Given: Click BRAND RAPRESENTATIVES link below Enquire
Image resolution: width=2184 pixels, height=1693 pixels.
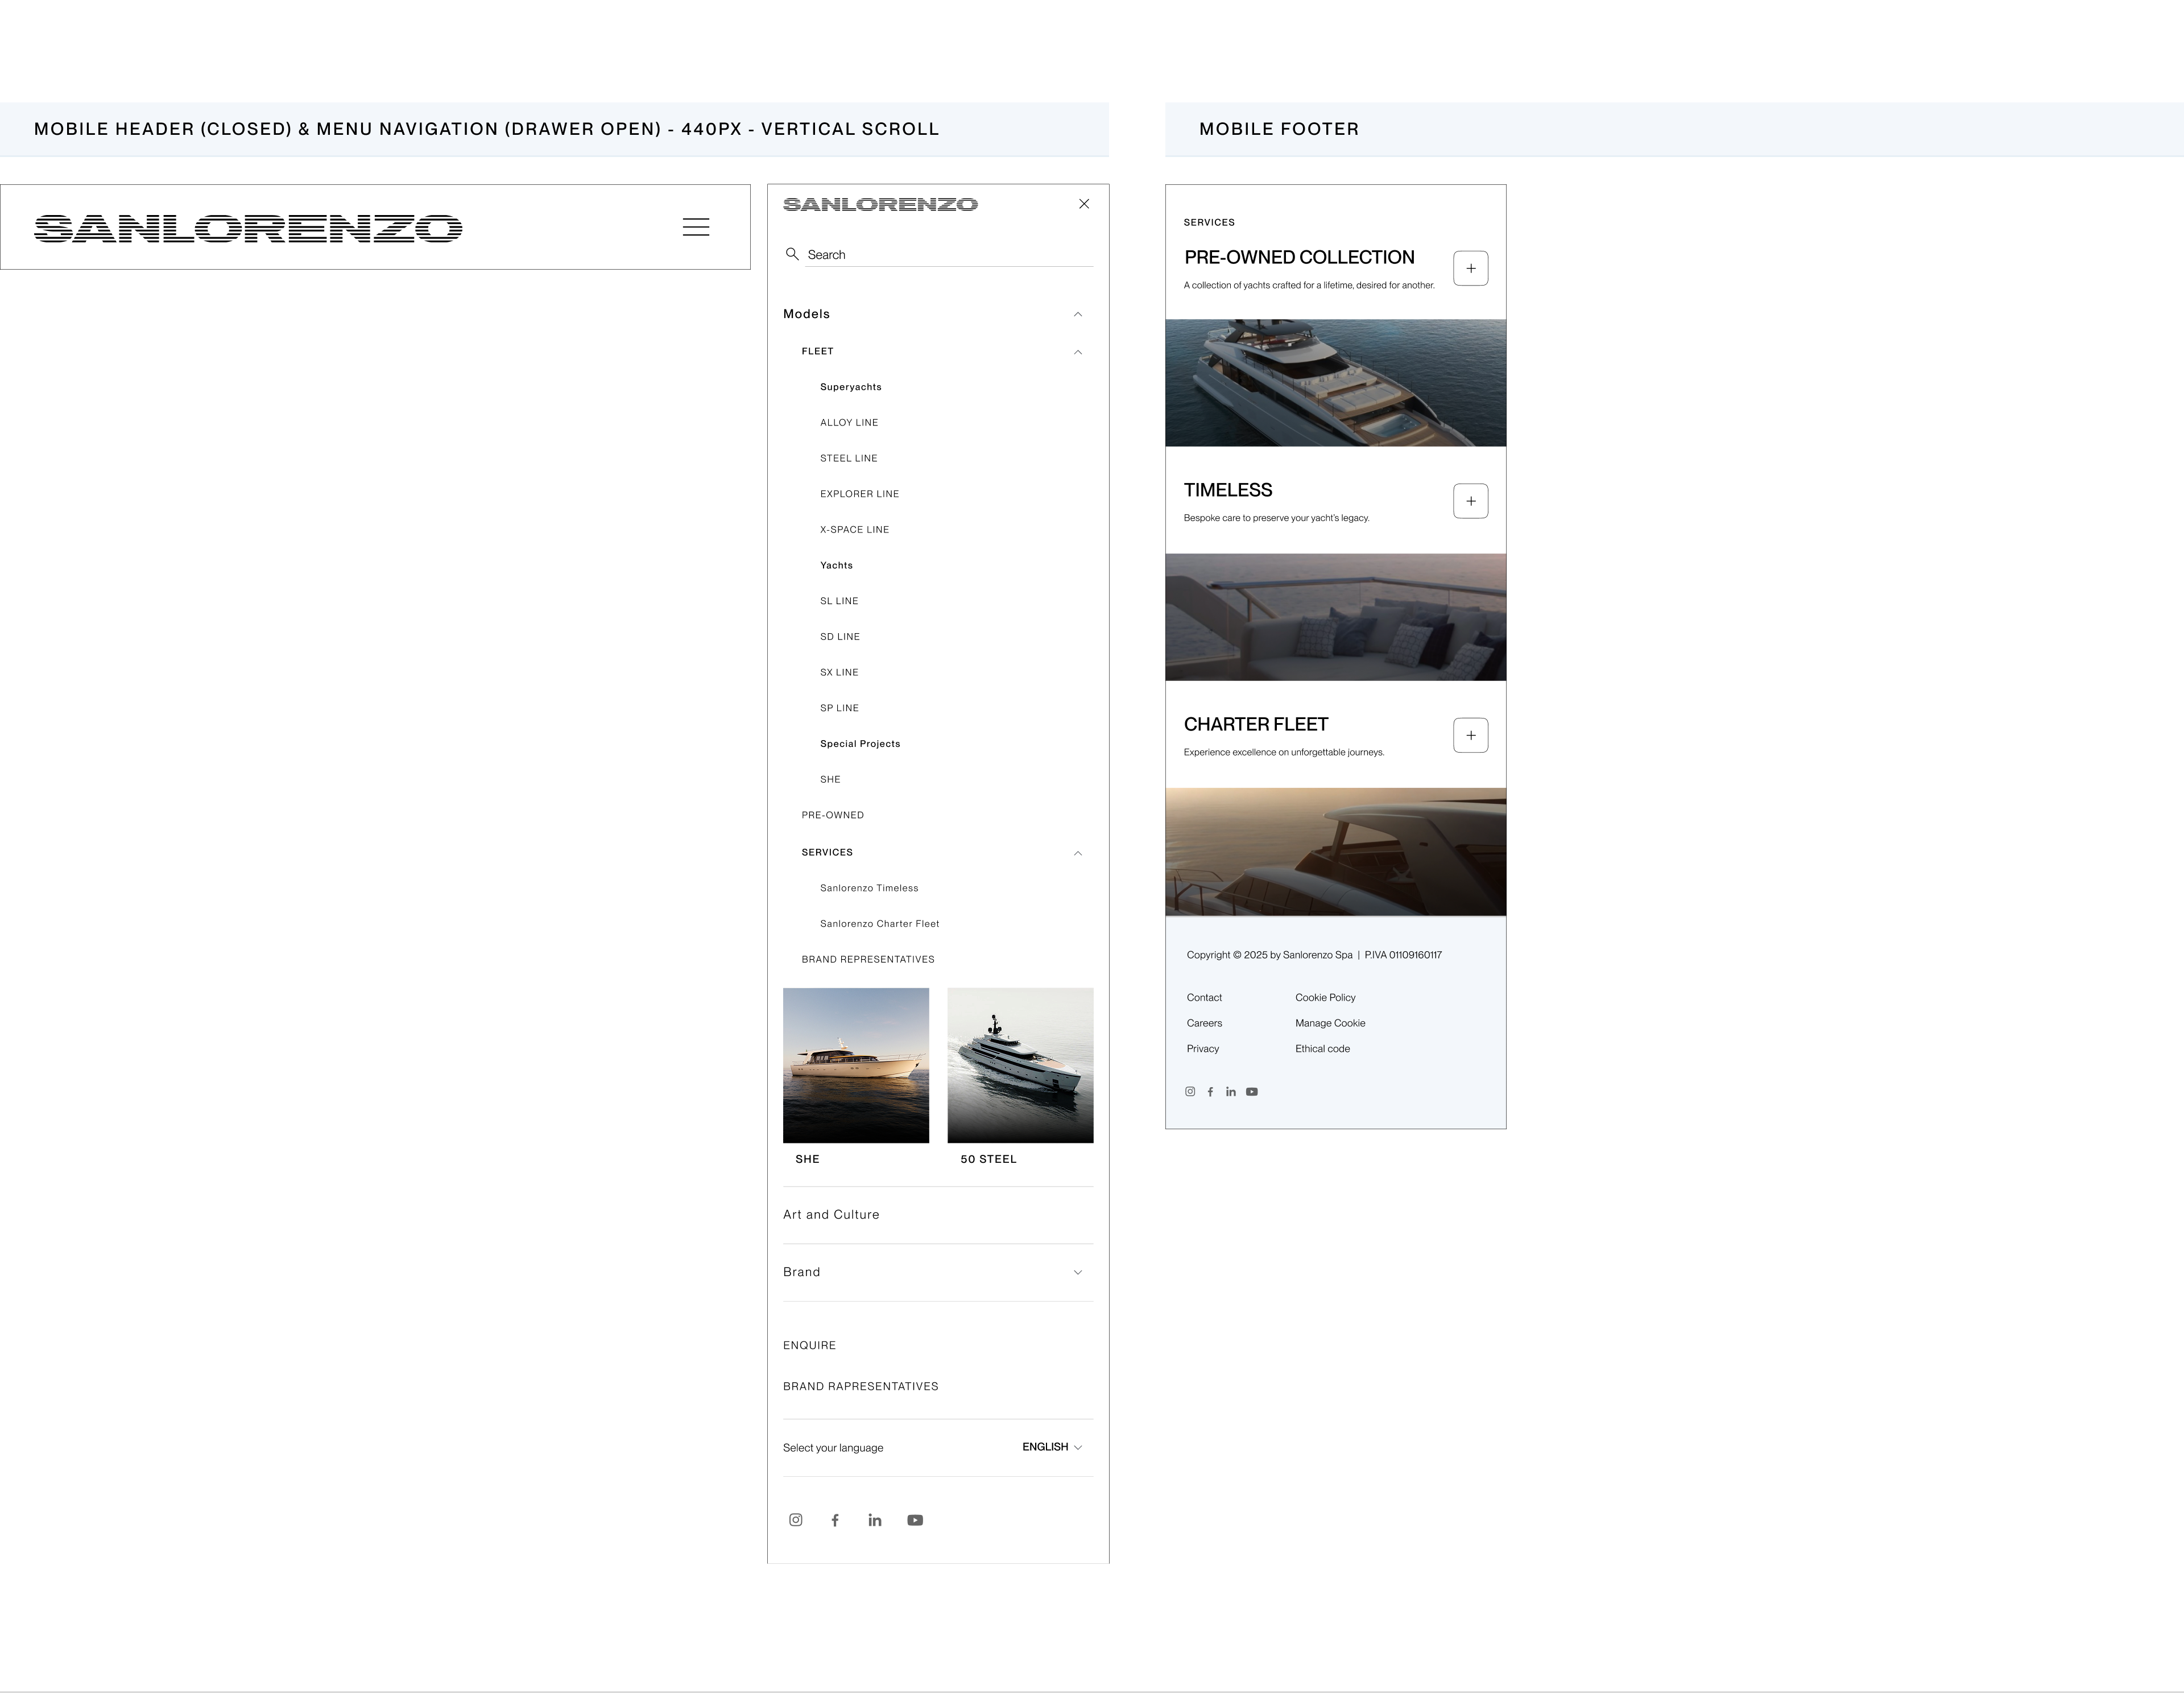Looking at the screenshot, I should point(861,1387).
